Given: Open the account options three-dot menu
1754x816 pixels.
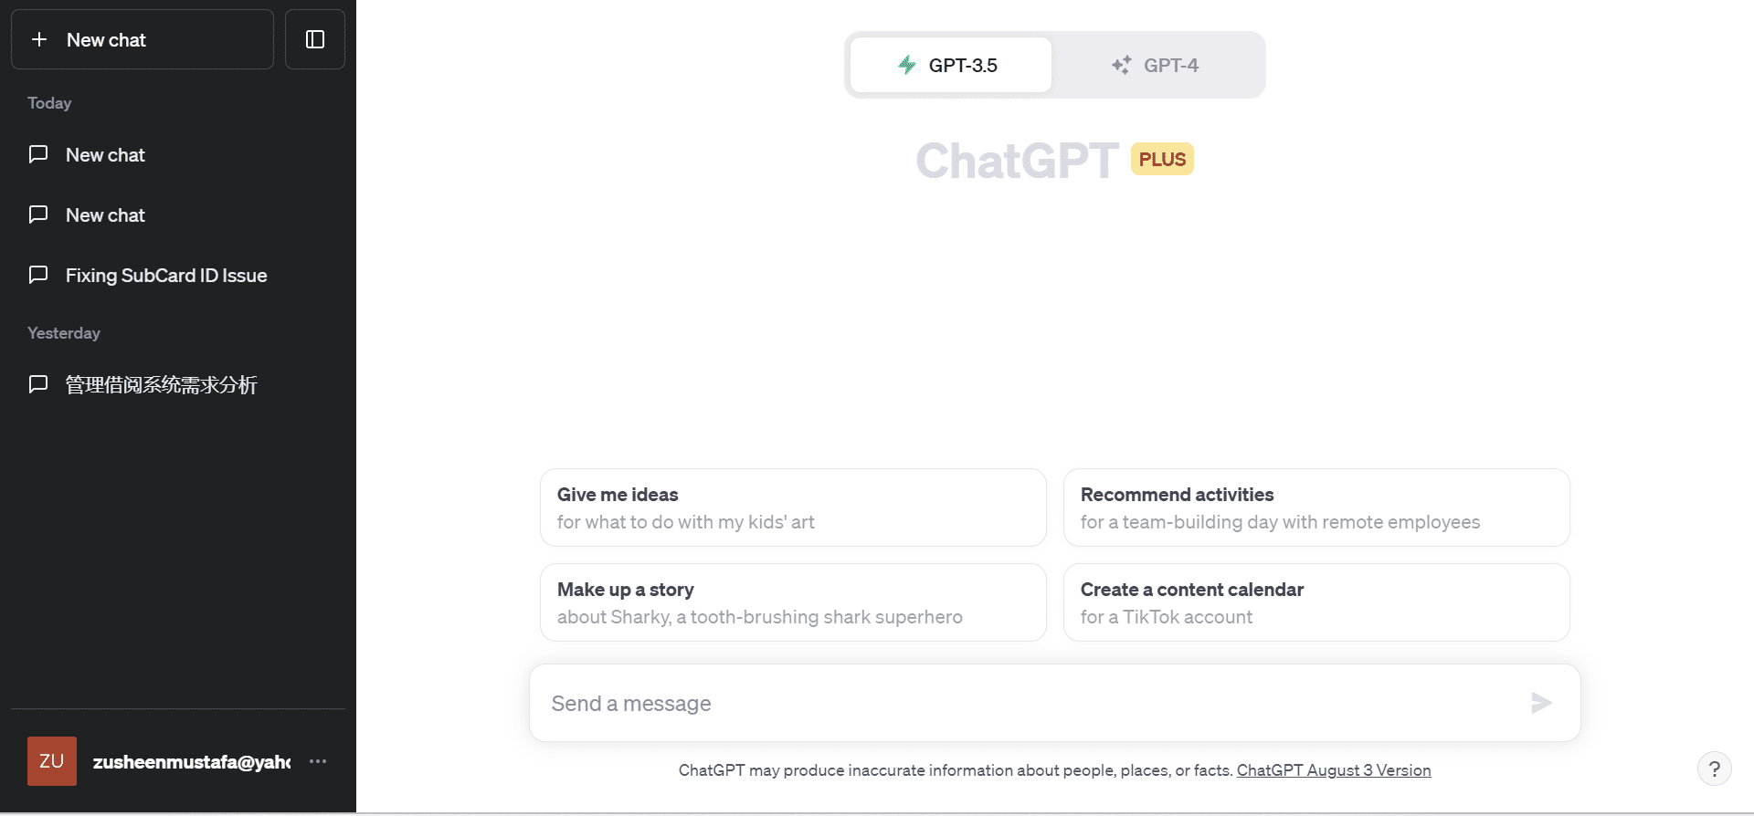Looking at the screenshot, I should (318, 761).
